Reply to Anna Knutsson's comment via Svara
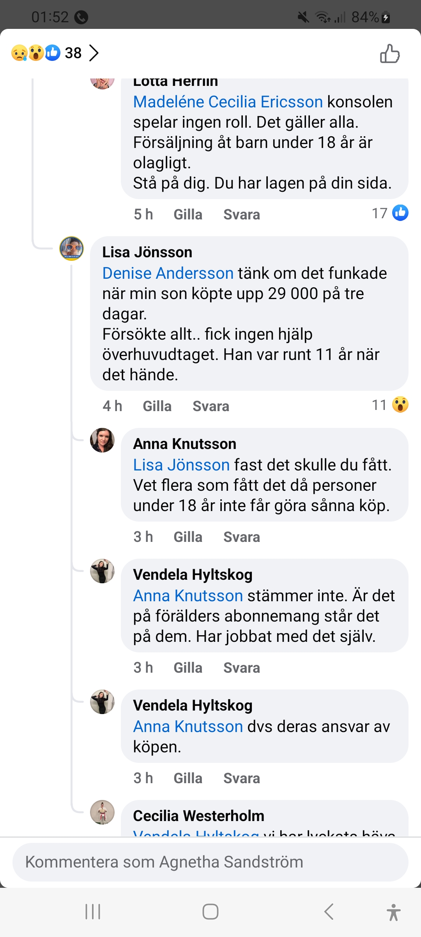This screenshot has width=421, height=937. (x=242, y=537)
